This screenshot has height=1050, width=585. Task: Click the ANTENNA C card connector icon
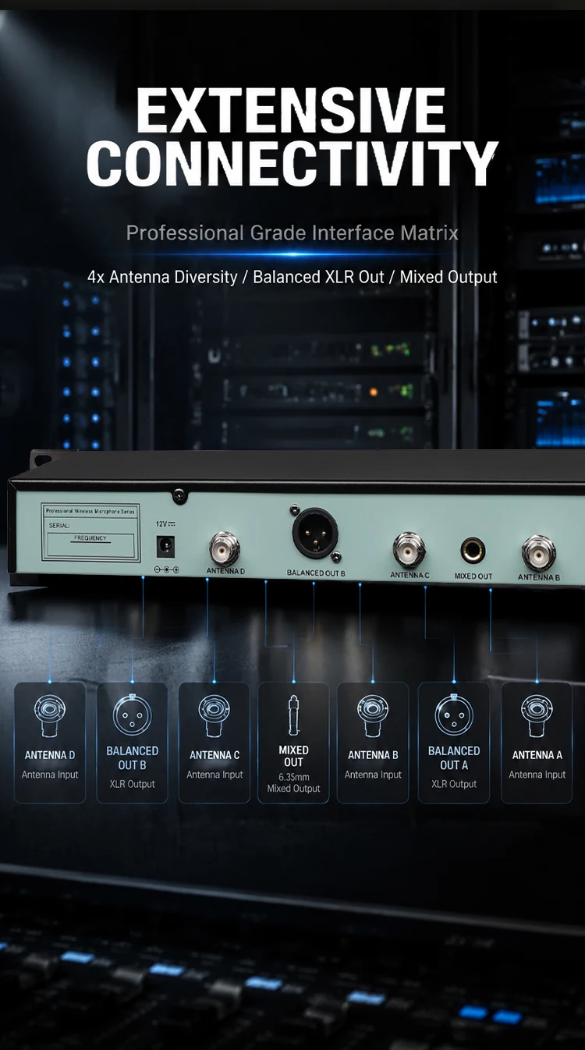coord(214,717)
